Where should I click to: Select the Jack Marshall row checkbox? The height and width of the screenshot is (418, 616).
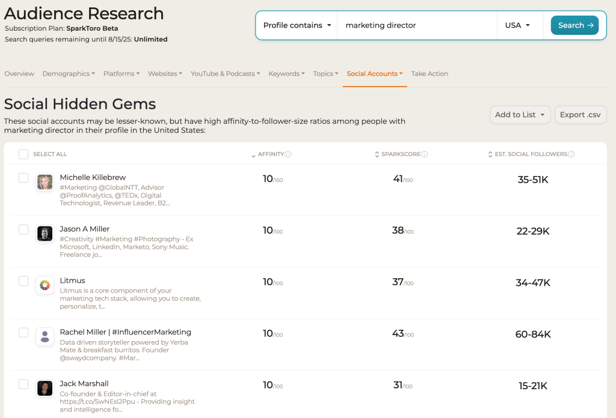coord(23,384)
